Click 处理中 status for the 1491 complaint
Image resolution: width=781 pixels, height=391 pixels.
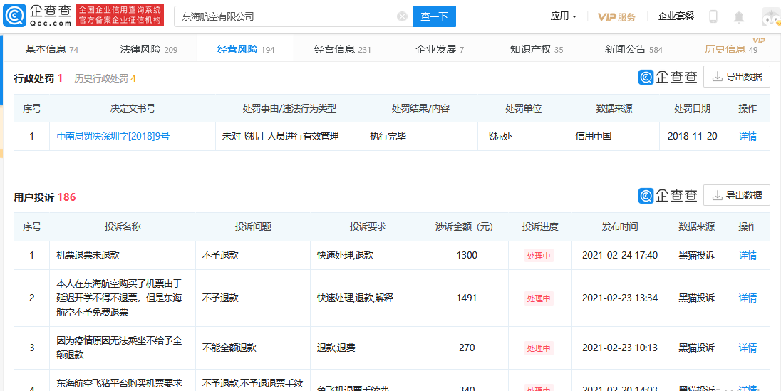tap(539, 298)
